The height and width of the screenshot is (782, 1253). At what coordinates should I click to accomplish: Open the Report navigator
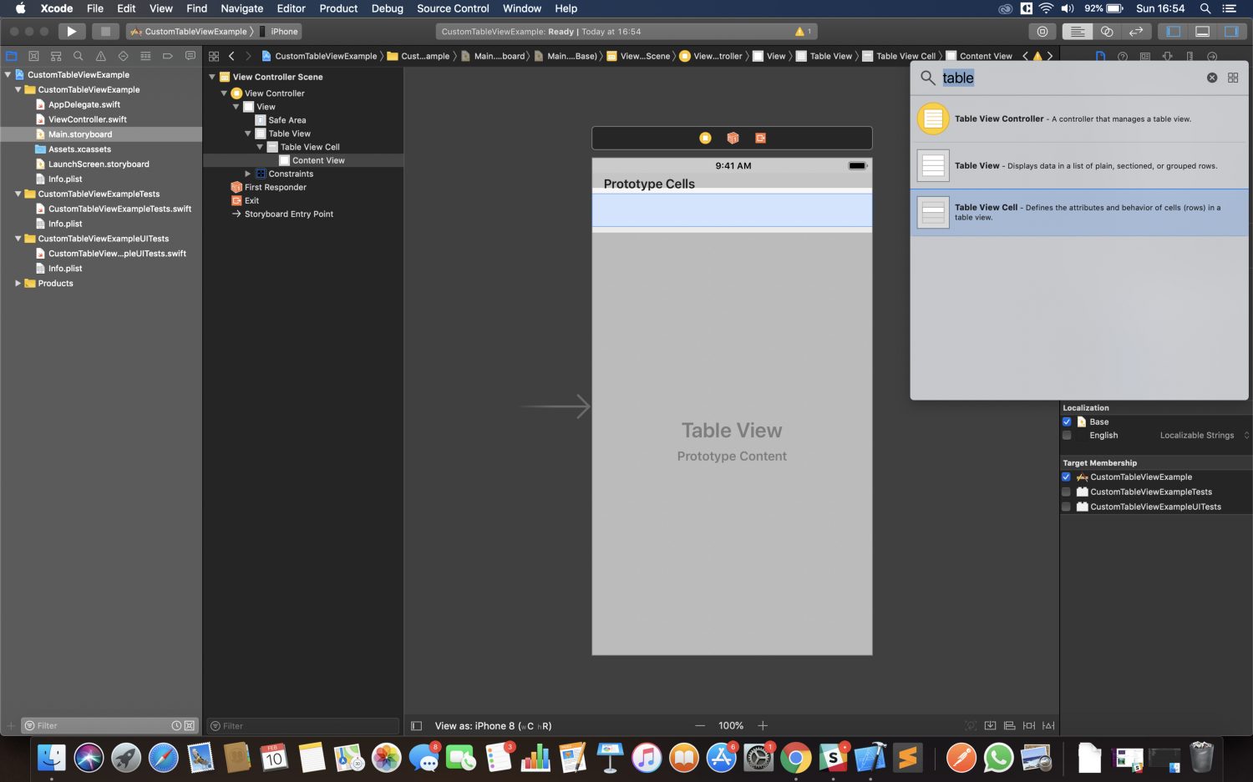pyautogui.click(x=190, y=57)
